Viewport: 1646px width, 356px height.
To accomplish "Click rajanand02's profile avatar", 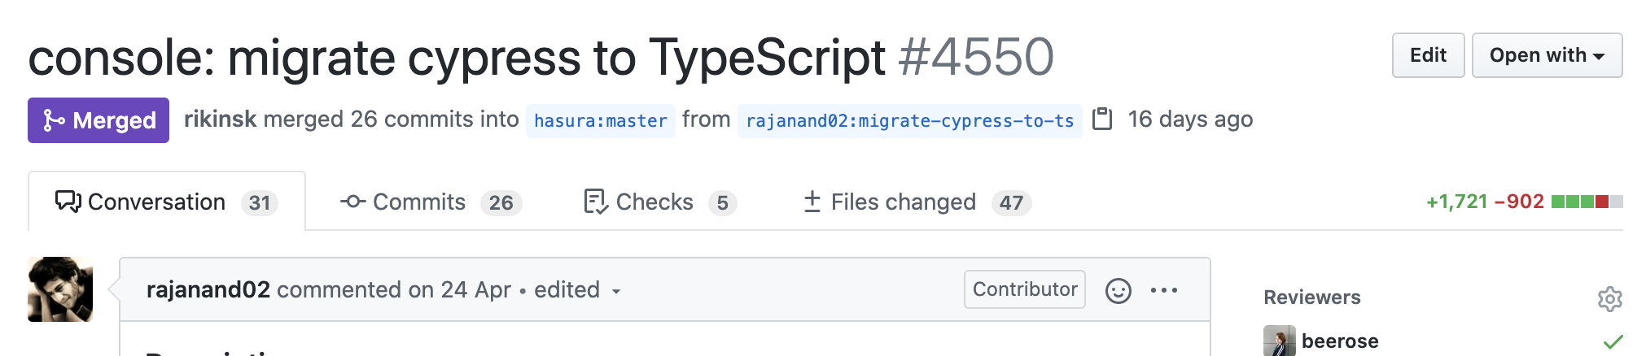I will pos(60,289).
